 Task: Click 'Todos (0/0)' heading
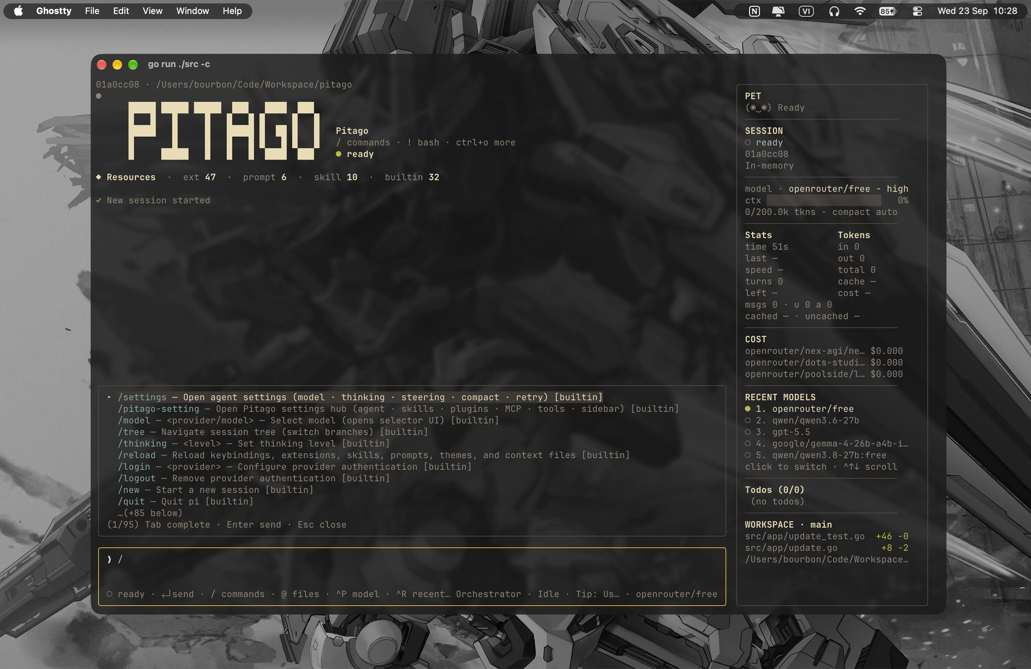point(775,490)
